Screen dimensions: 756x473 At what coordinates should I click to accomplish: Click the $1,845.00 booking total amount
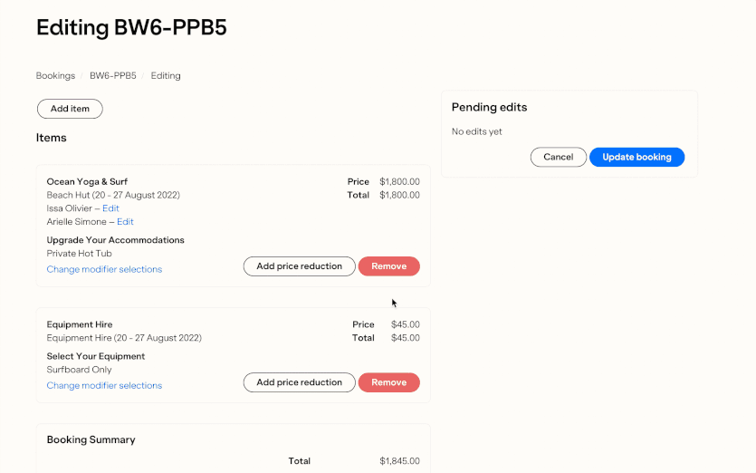tap(399, 461)
